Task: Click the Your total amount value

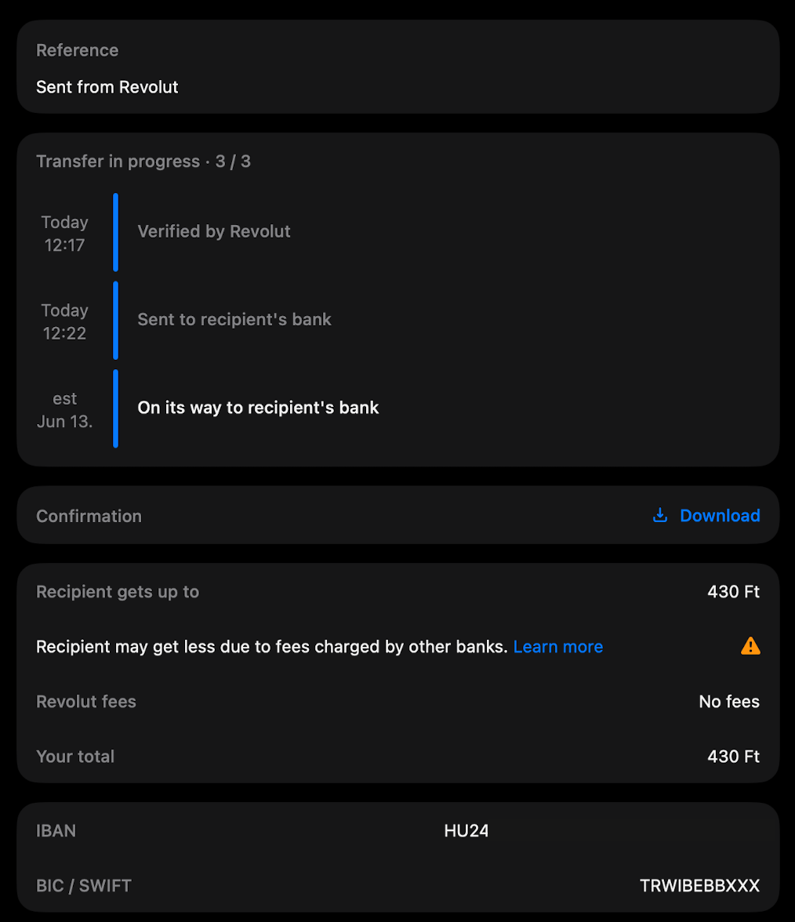Action: tap(733, 757)
